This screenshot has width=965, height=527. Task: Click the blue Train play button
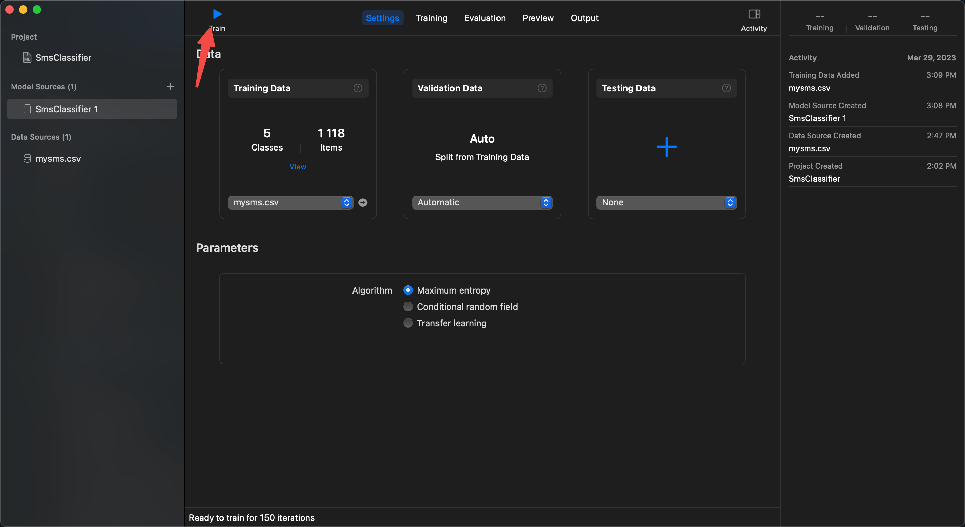(217, 14)
